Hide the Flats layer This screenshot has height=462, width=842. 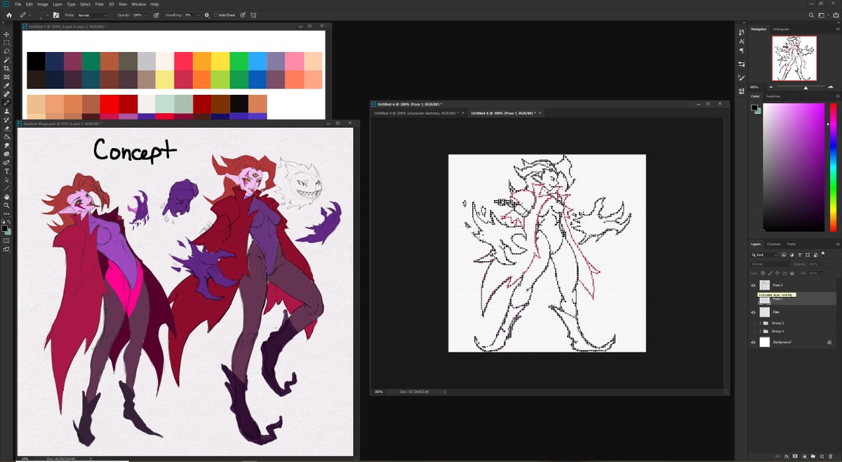click(x=754, y=312)
